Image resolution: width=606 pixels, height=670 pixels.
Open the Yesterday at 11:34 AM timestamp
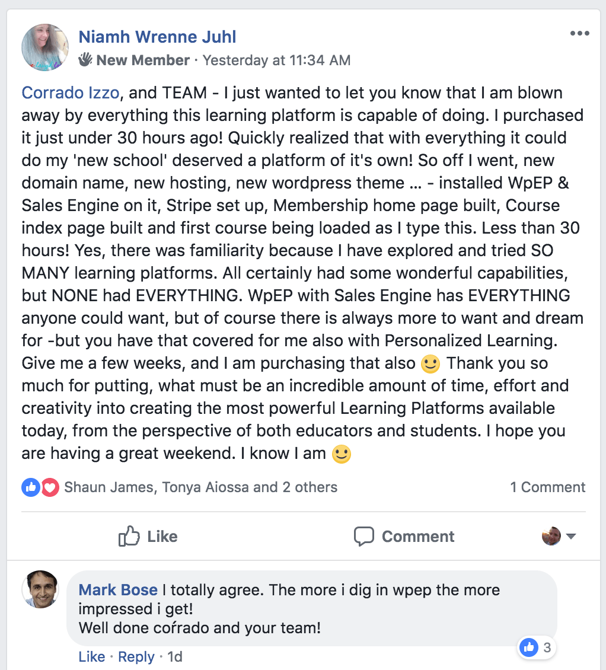click(x=276, y=60)
